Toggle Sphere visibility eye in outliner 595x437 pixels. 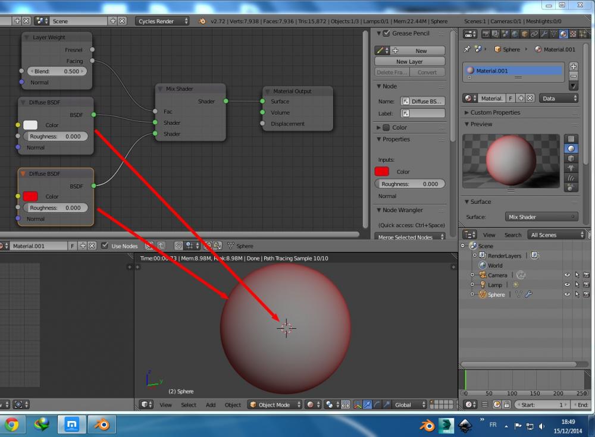click(x=567, y=294)
